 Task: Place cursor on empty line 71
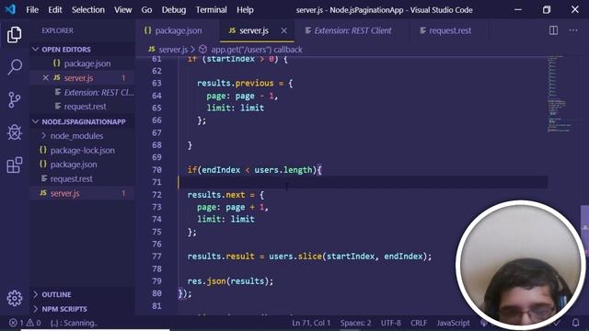click(363, 182)
